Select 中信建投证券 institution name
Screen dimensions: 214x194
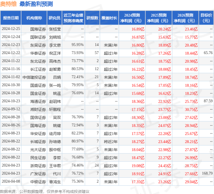34,77
